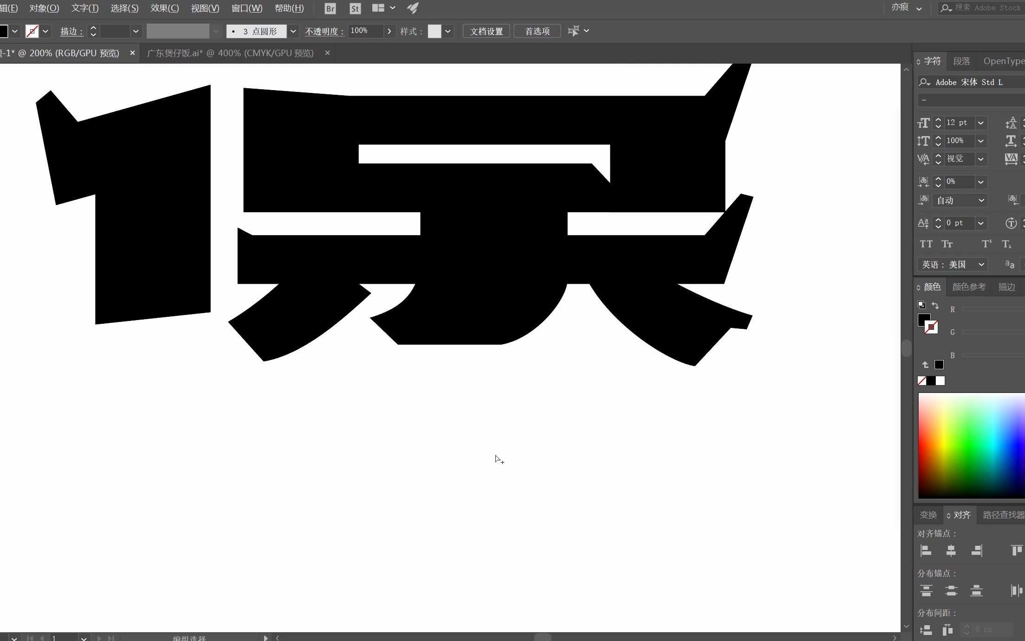Apply vertical distribute center in the Align panel
The image size is (1025, 641).
coord(951,591)
